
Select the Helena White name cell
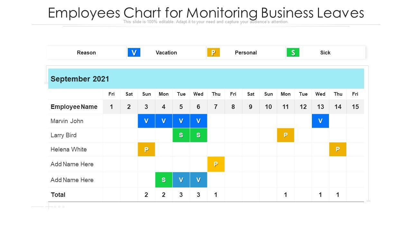pos(69,149)
